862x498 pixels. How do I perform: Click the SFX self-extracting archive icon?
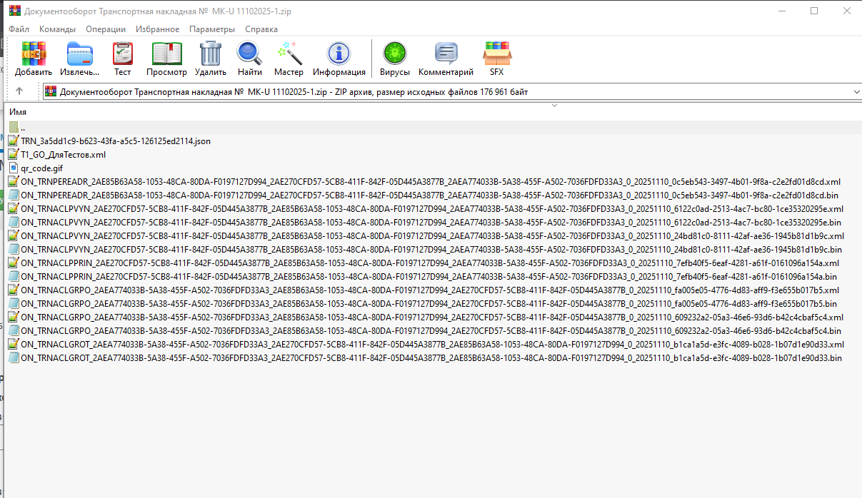(497, 54)
